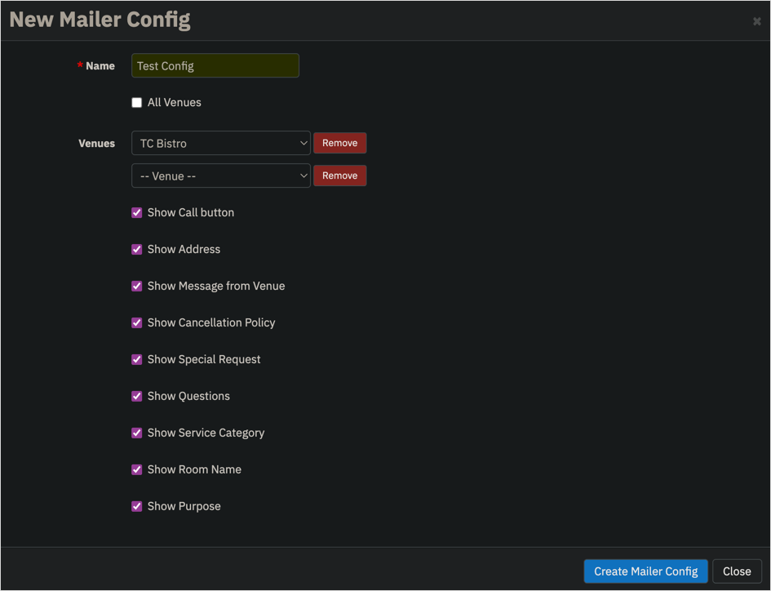
Task: Toggle Show Special Request checkbox
Action: coord(137,360)
